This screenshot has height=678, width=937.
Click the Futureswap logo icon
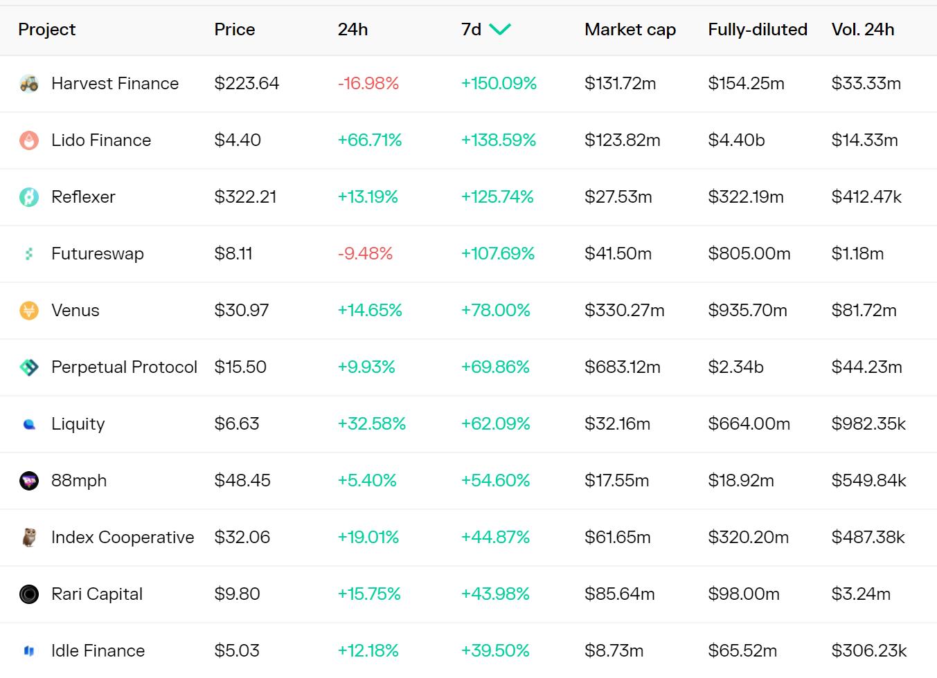(x=29, y=254)
